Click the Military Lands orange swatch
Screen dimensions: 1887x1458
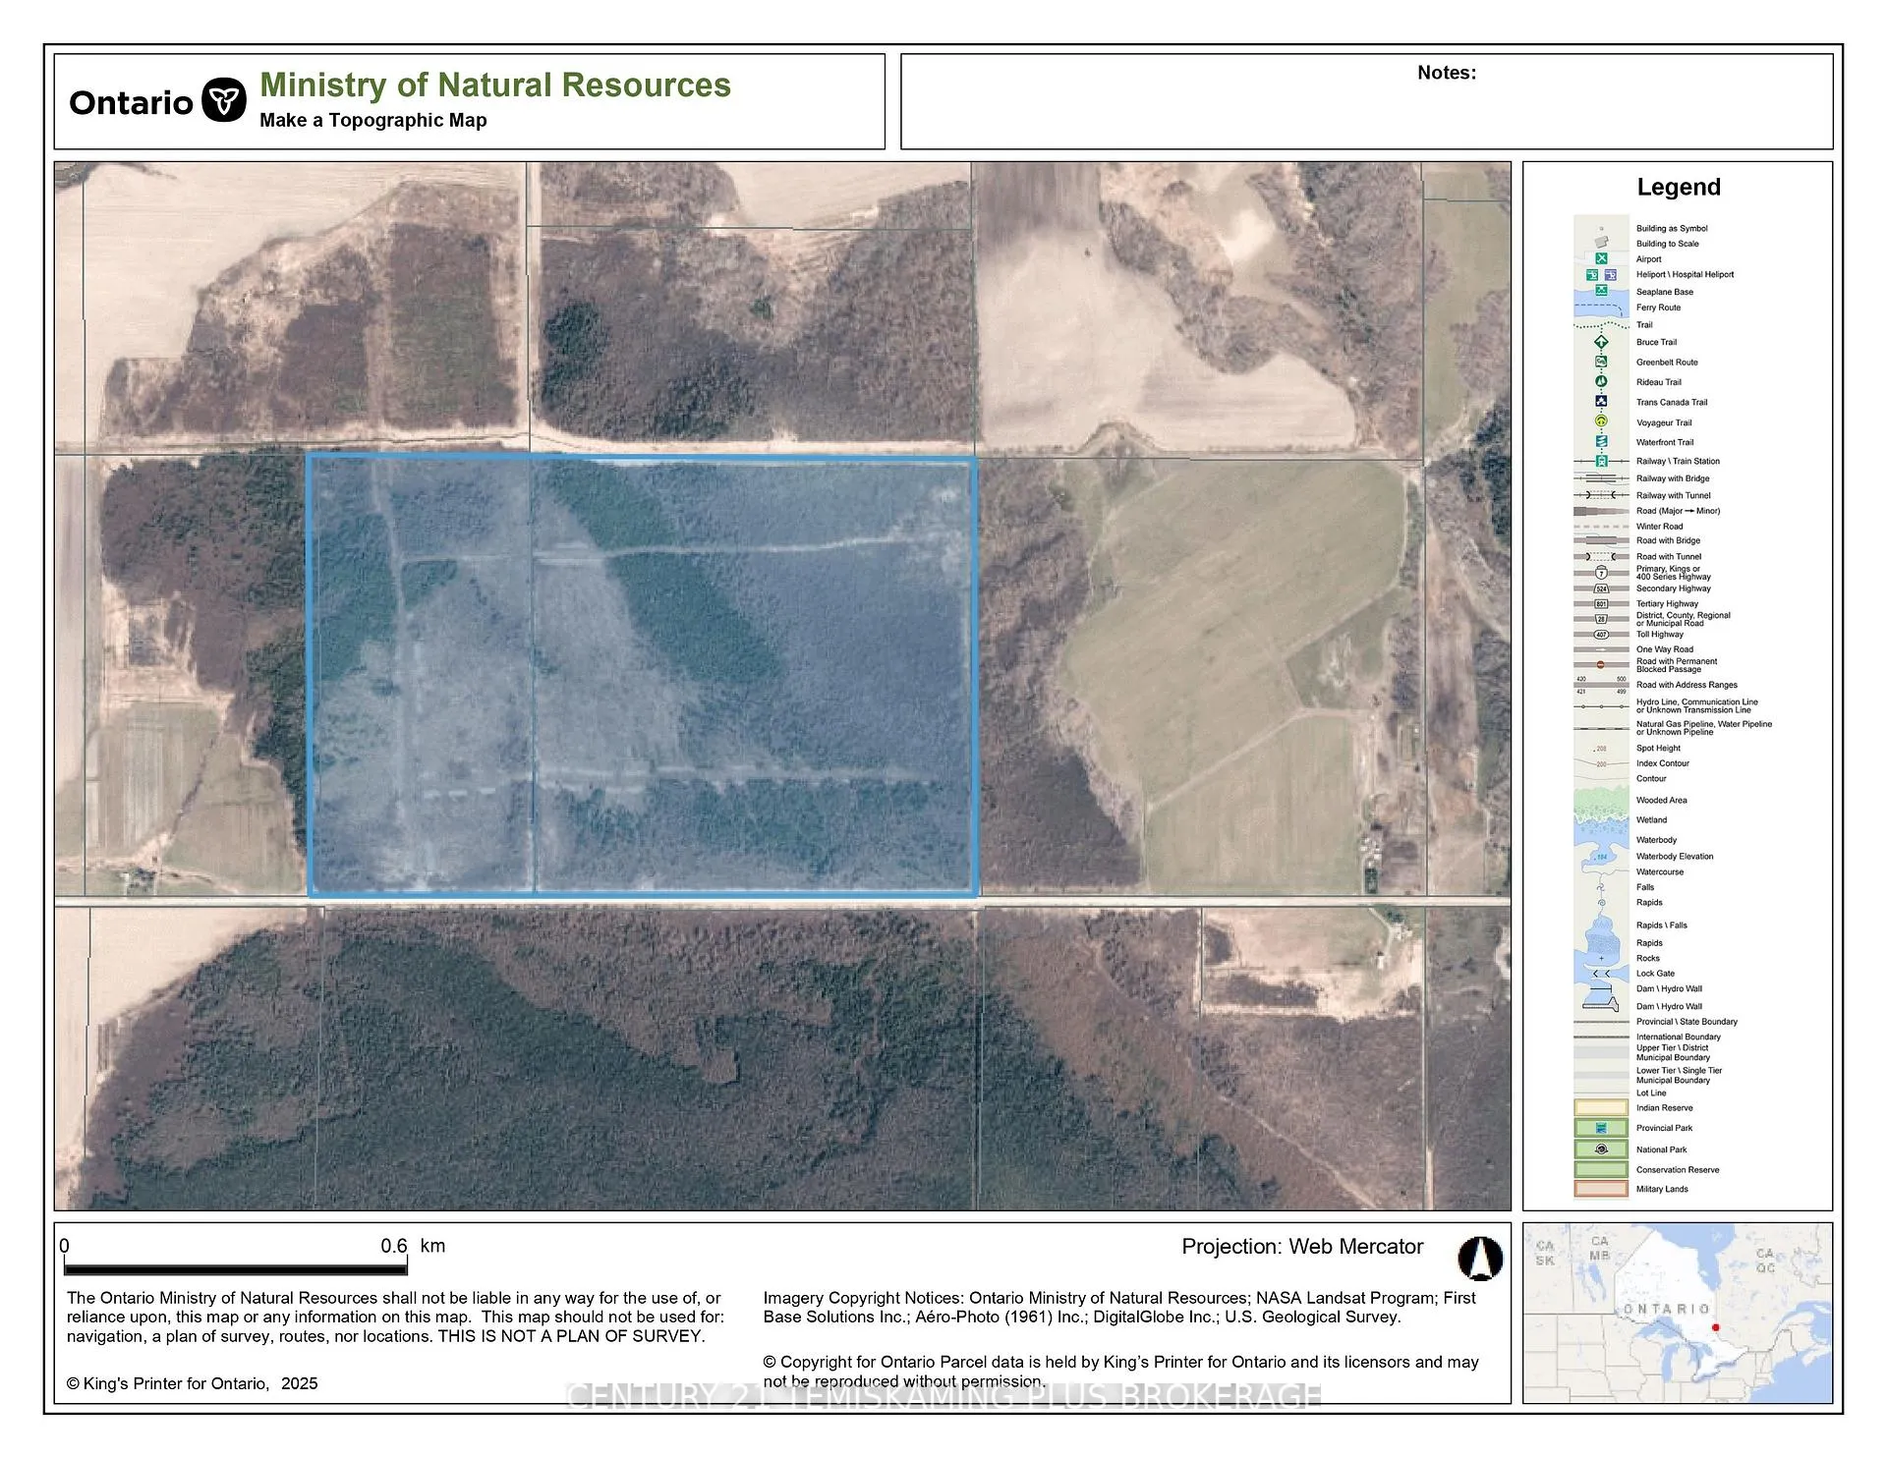[1601, 1189]
